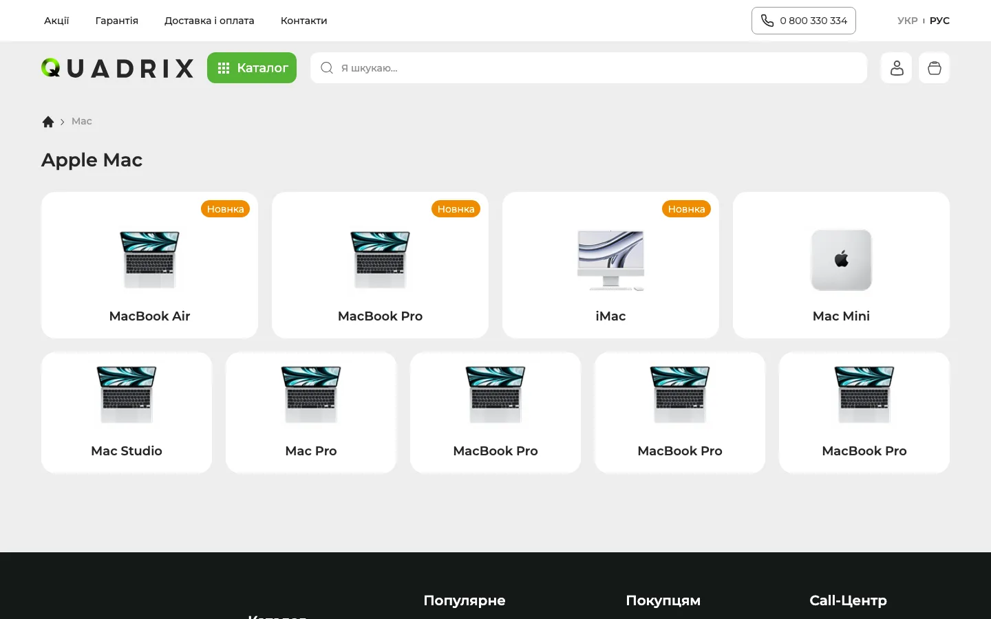991x619 pixels.
Task: Switch language to УКР
Action: click(x=908, y=21)
